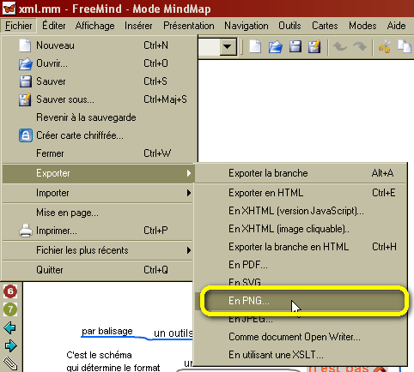Image resolution: width=414 pixels, height=372 pixels.
Task: Click the 'C'est le schéma' map node
Action: click(x=99, y=355)
